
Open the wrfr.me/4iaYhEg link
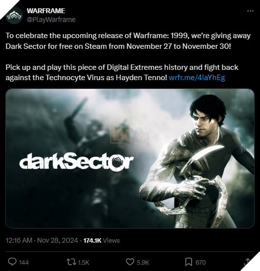coord(197,78)
